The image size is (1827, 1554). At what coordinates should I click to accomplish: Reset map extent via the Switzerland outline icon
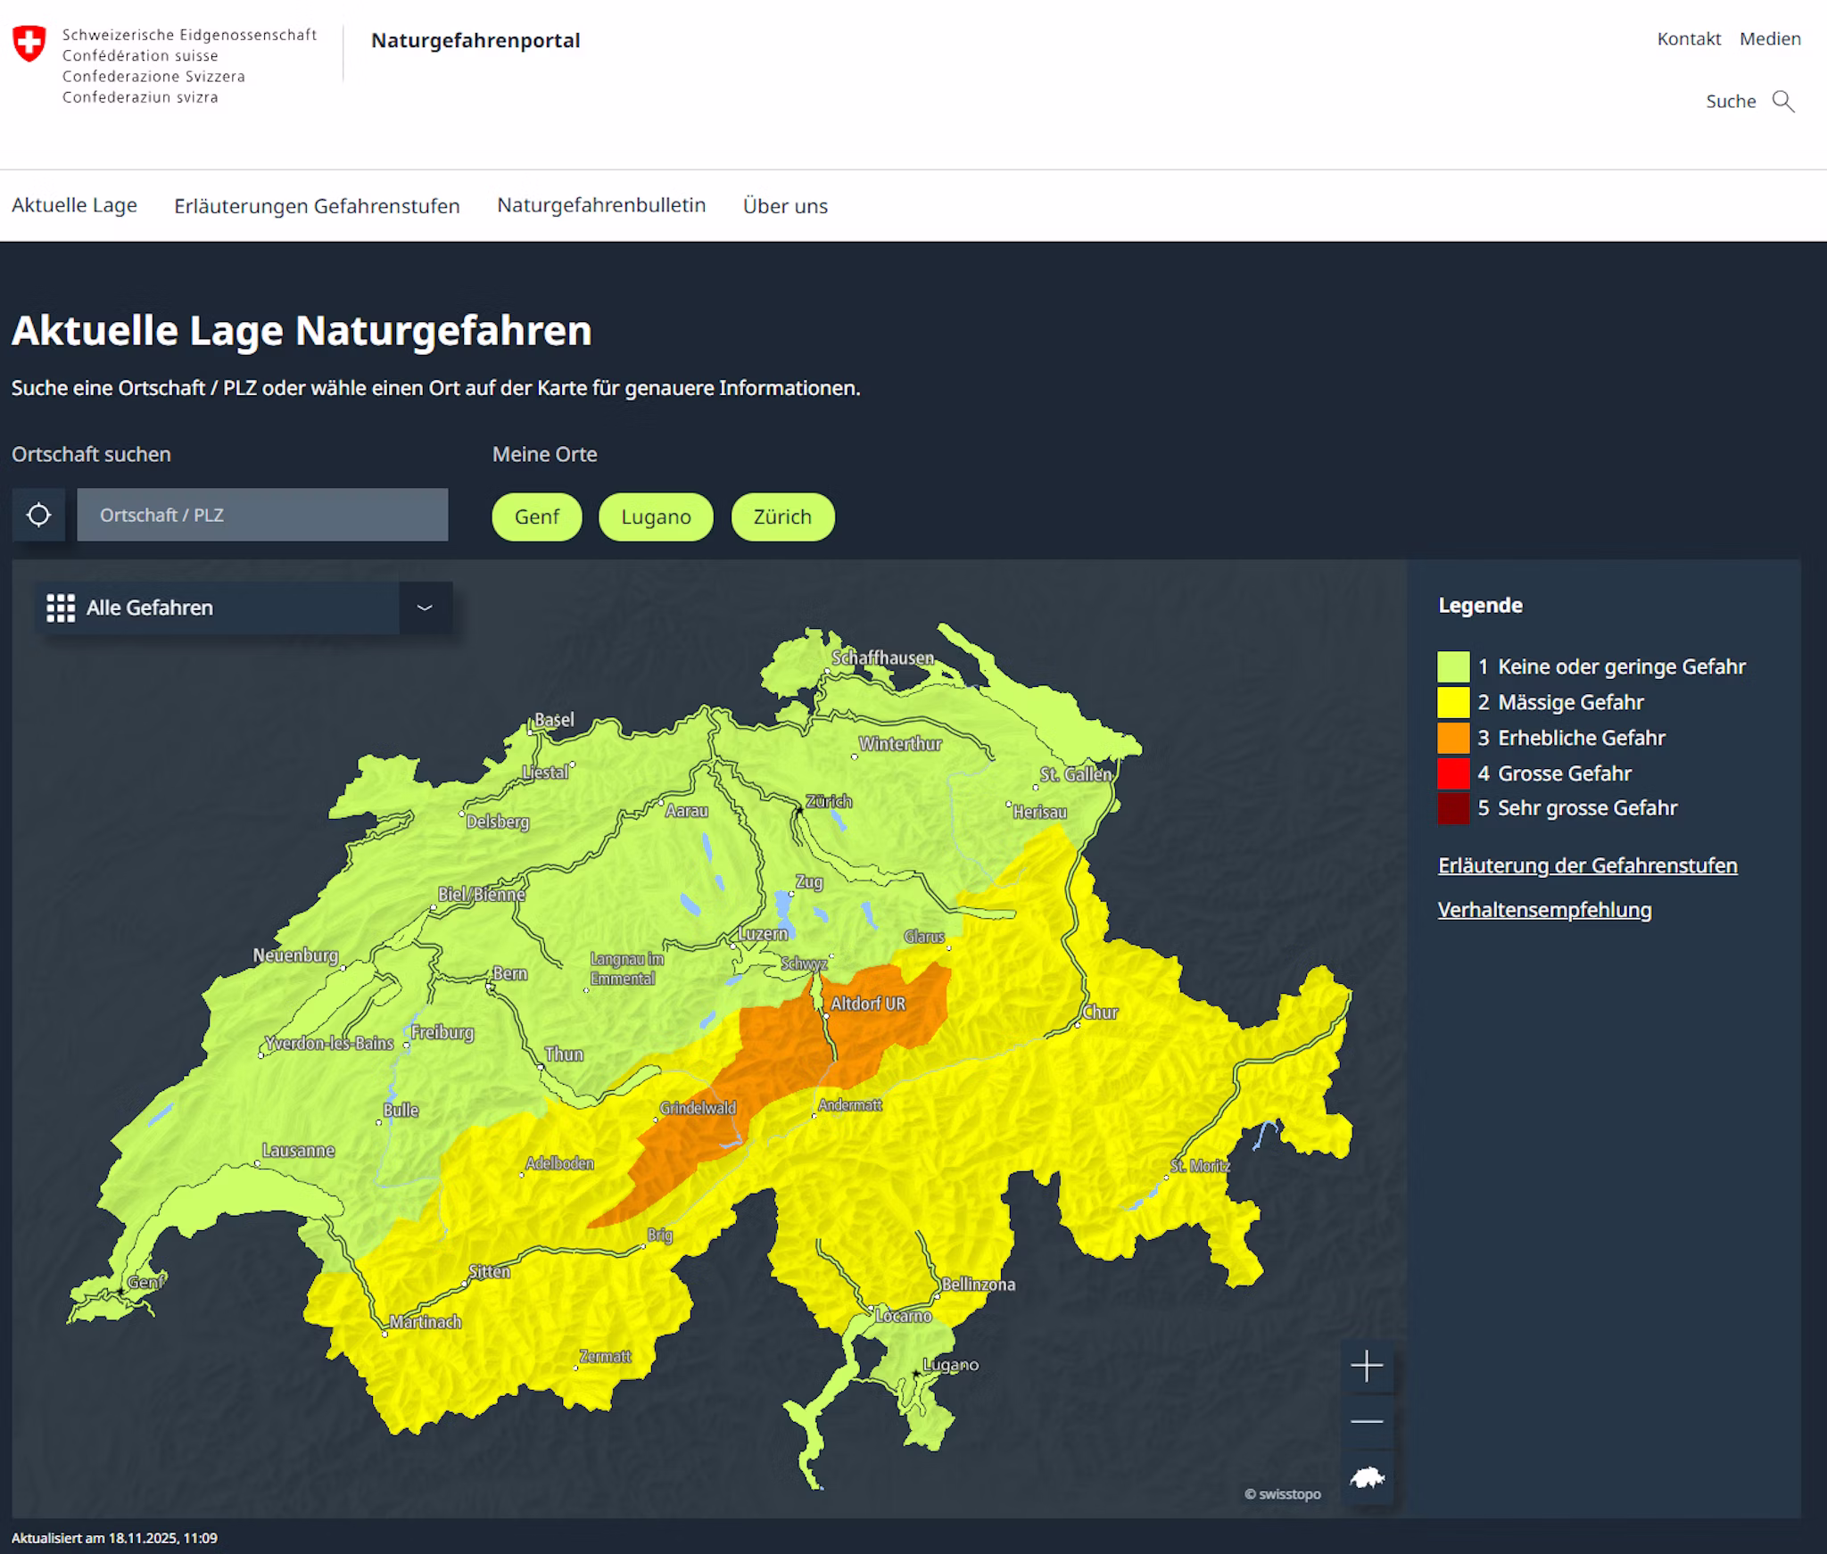[x=1367, y=1477]
